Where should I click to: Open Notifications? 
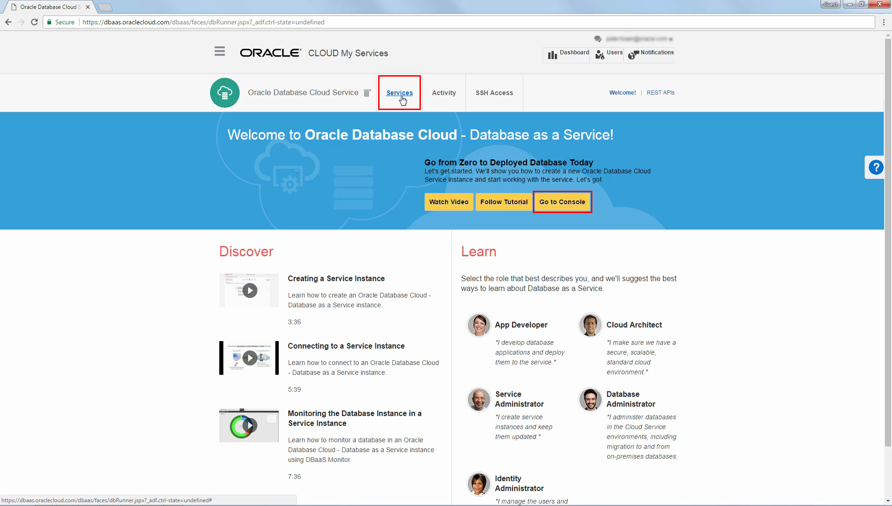pos(650,54)
